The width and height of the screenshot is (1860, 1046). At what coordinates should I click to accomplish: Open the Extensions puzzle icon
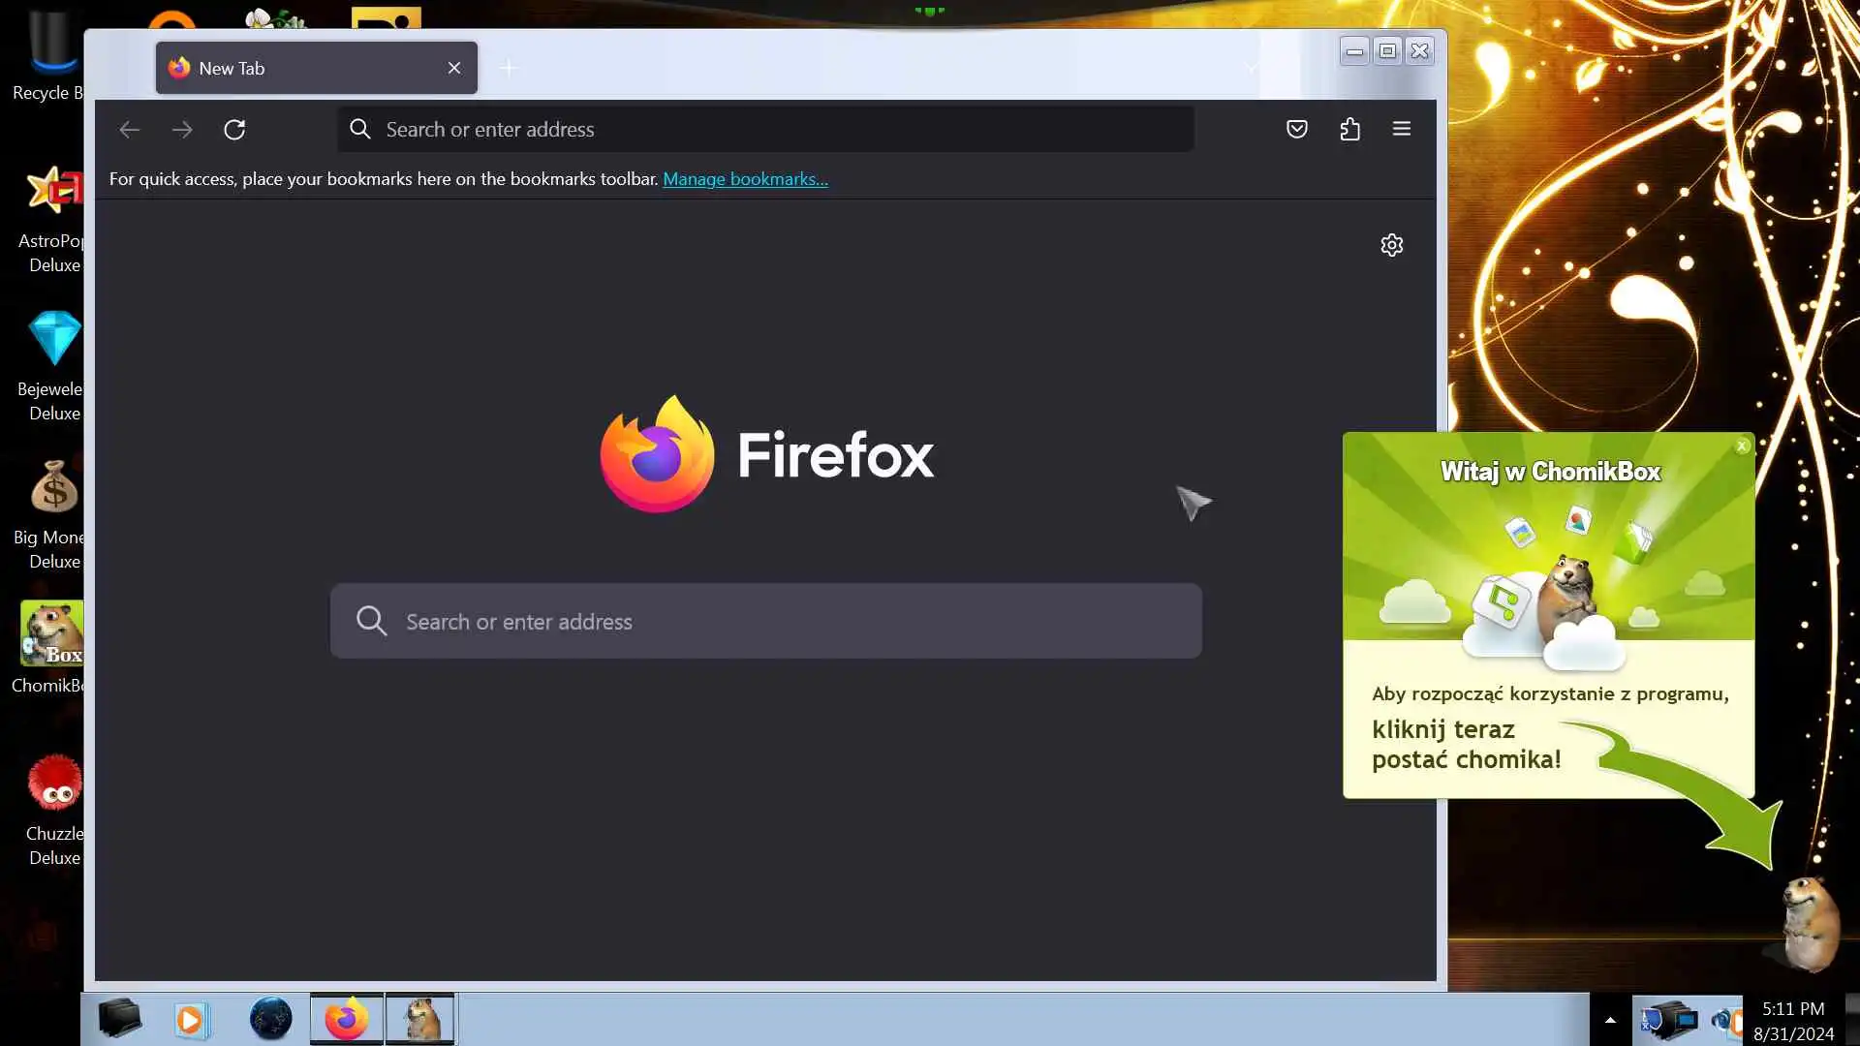tap(1349, 129)
